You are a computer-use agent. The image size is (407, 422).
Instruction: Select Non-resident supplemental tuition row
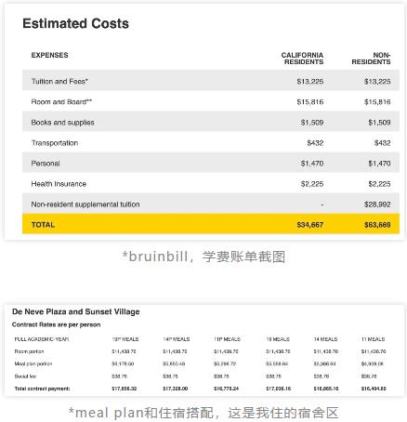[x=211, y=204]
